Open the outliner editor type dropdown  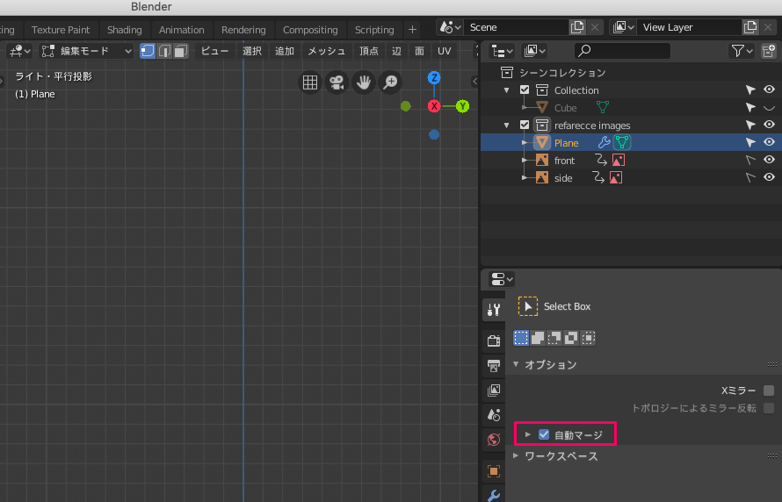point(502,51)
